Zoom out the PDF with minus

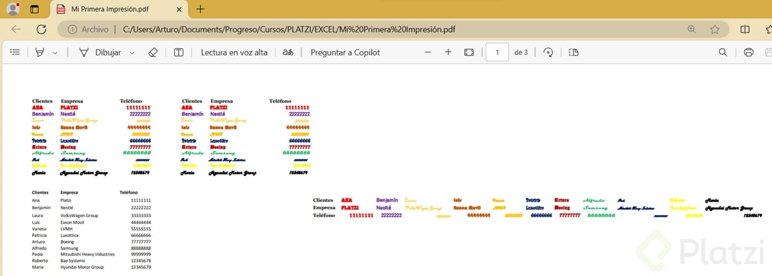428,52
